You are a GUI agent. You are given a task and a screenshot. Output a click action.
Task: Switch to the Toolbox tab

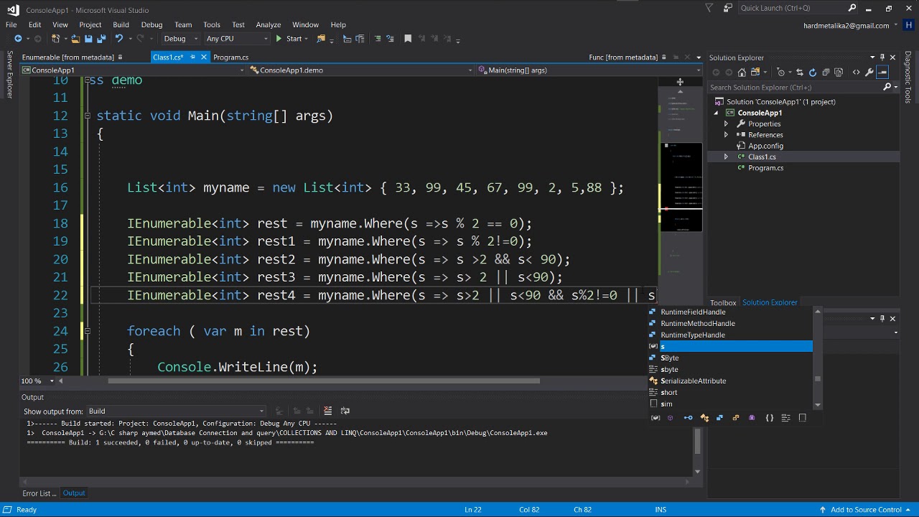723,303
